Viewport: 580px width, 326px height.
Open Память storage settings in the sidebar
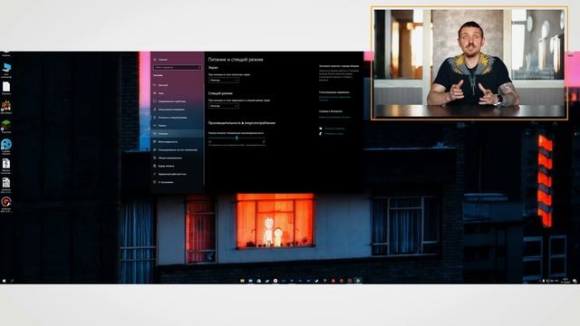coord(160,126)
